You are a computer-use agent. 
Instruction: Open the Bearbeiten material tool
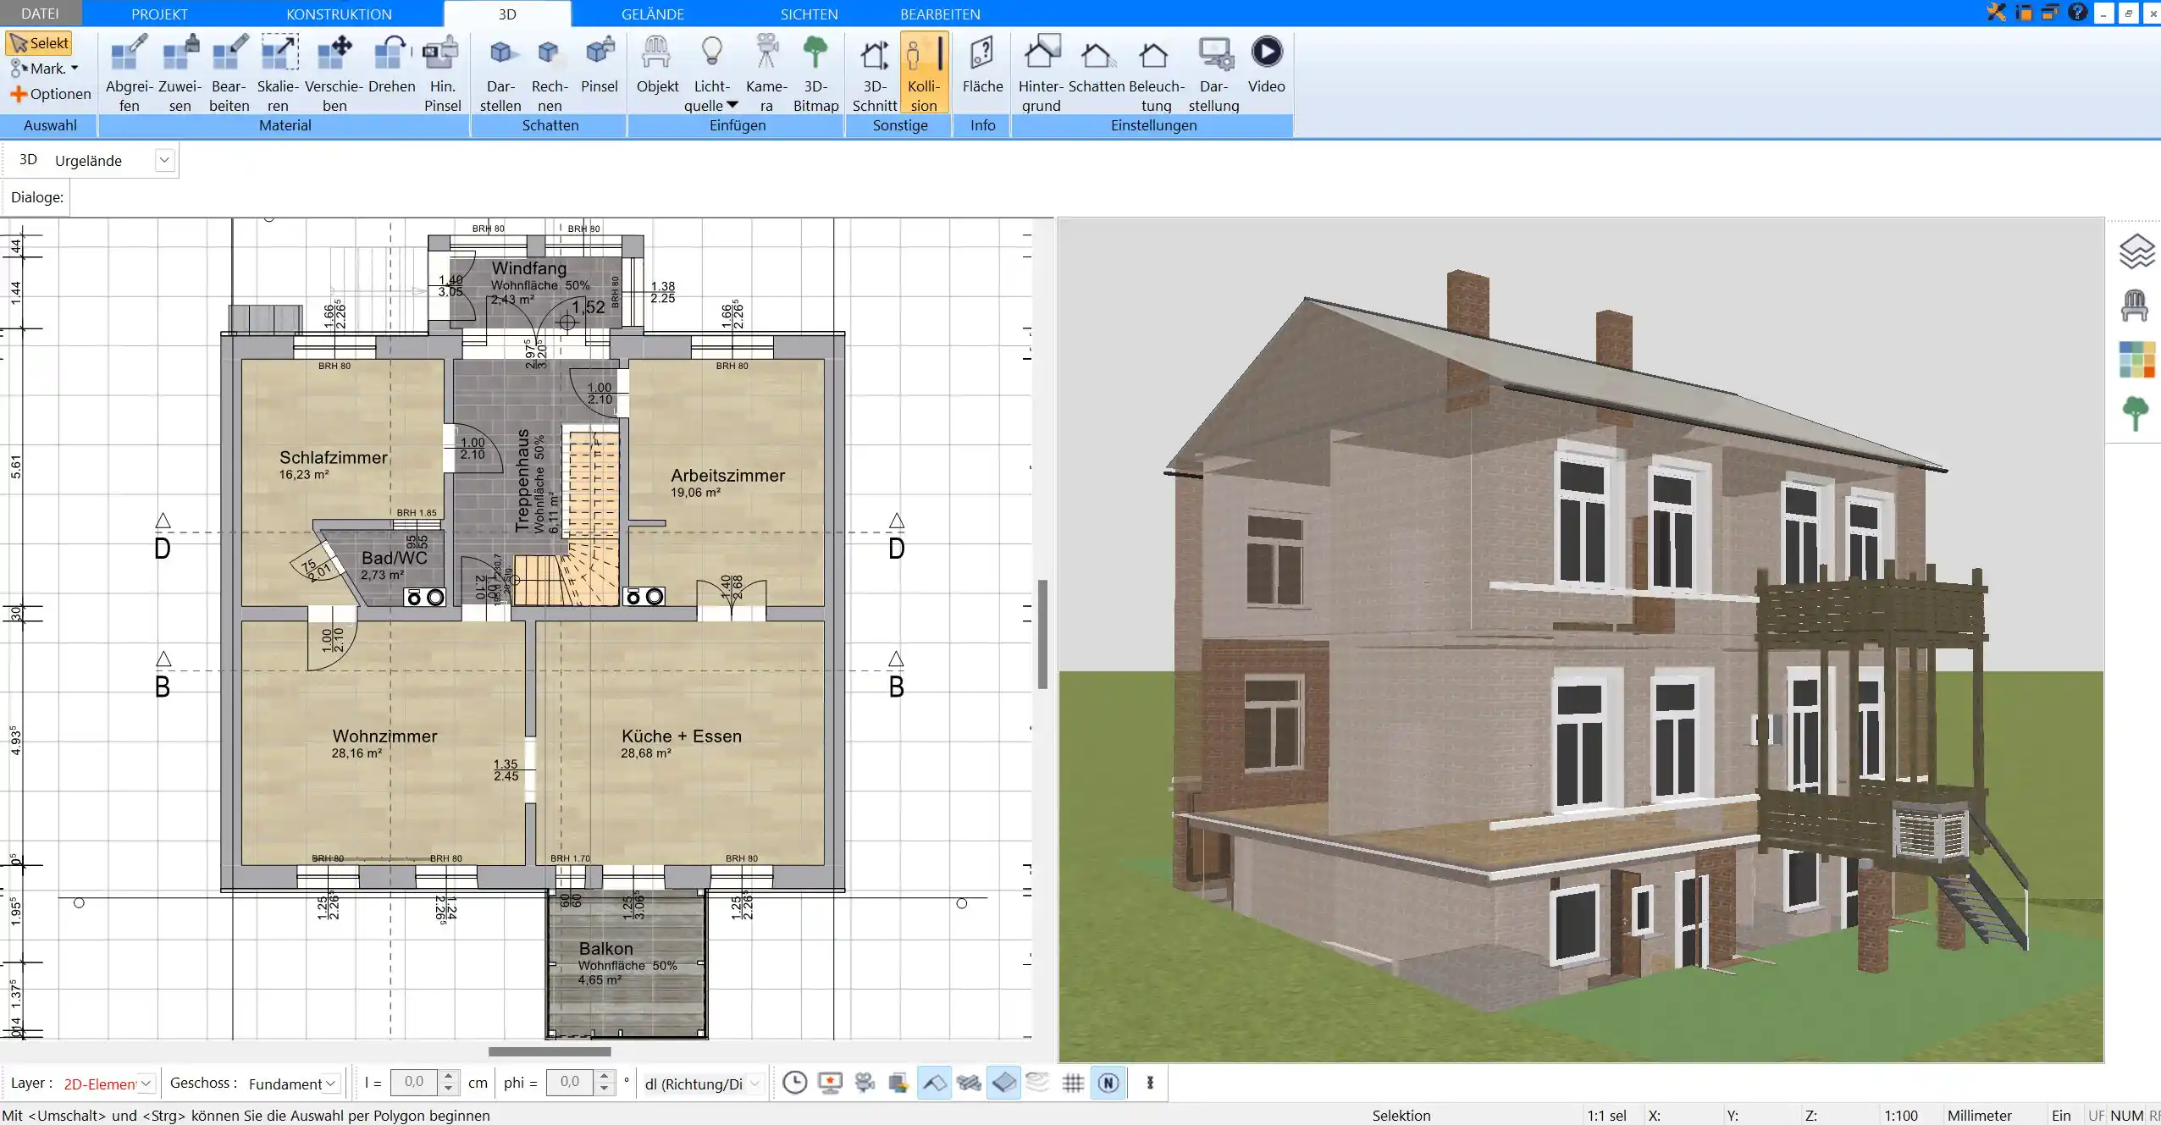[x=229, y=74]
